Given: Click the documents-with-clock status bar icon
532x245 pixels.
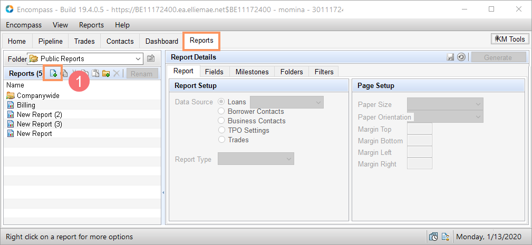Looking at the screenshot, I should (x=433, y=237).
